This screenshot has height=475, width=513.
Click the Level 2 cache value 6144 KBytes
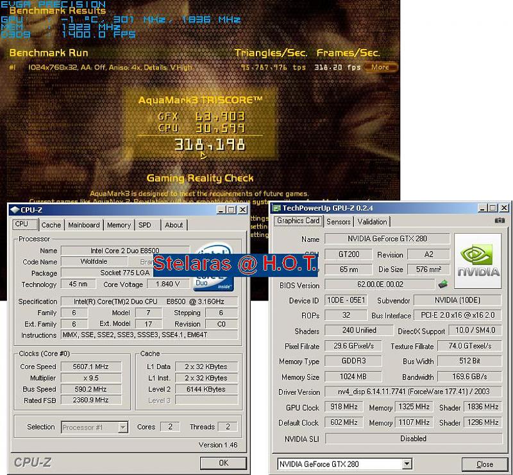(x=206, y=389)
